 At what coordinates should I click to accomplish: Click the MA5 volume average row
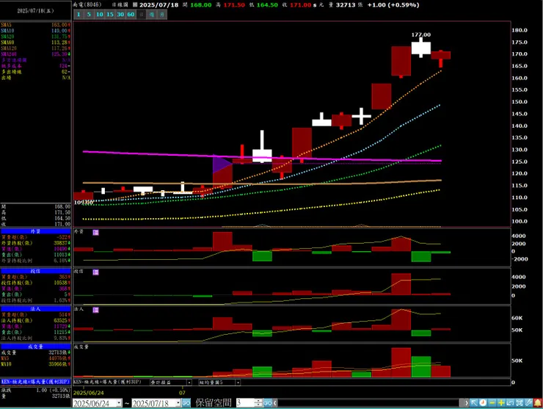click(x=35, y=358)
